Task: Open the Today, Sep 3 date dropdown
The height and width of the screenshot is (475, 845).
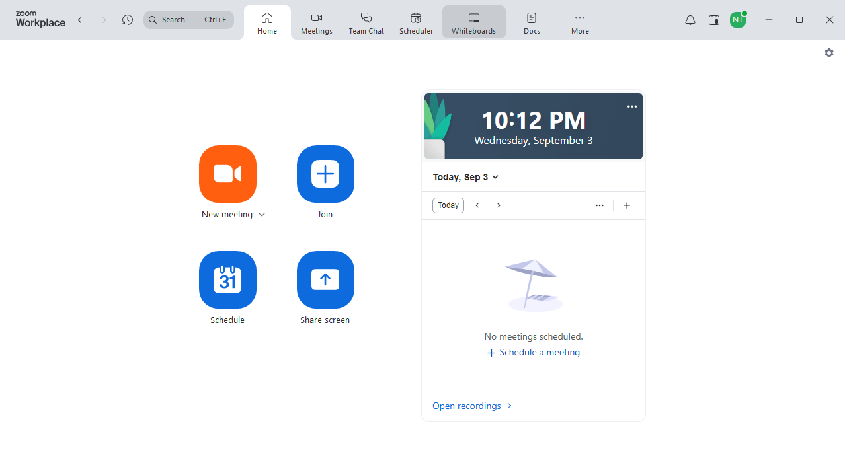Action: [x=465, y=177]
